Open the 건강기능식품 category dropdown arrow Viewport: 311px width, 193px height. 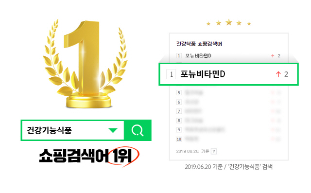coord(113,130)
